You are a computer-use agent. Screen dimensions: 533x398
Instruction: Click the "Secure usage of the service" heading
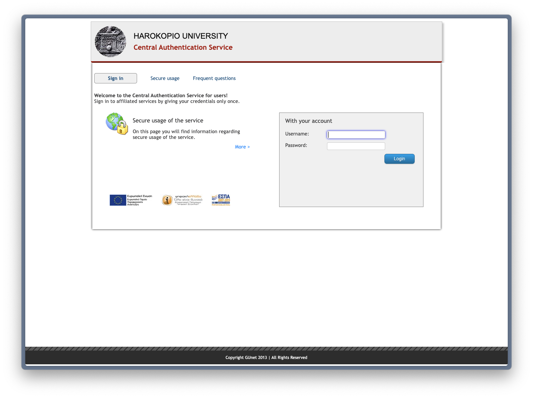(168, 121)
